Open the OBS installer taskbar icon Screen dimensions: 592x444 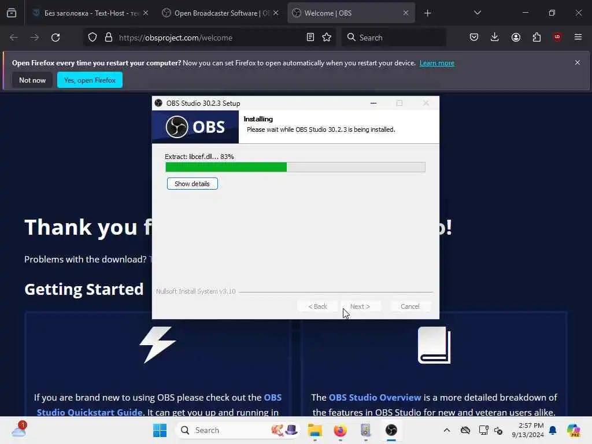[391, 430]
